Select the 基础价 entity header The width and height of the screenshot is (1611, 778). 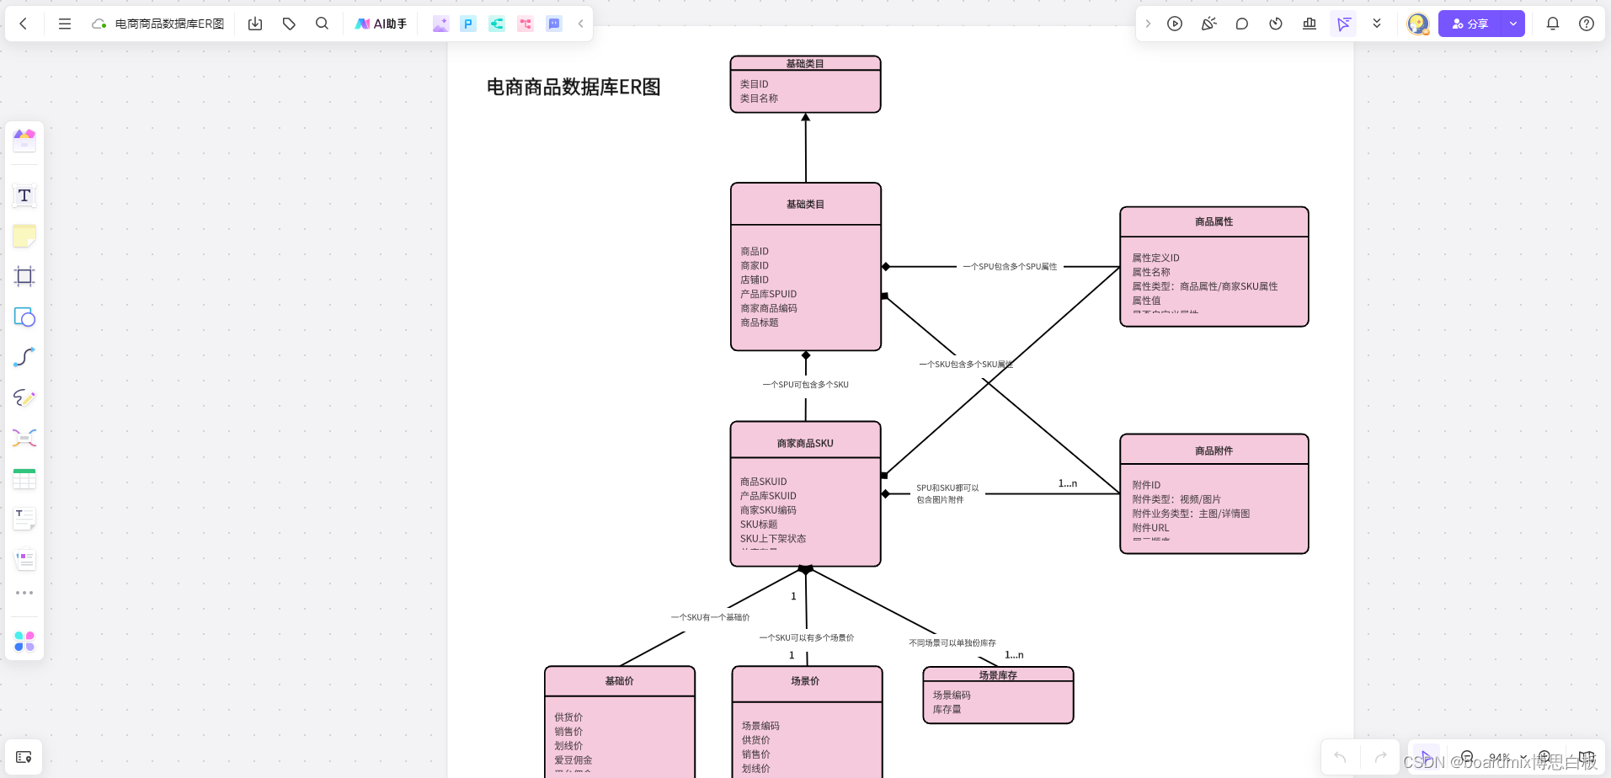tap(619, 681)
